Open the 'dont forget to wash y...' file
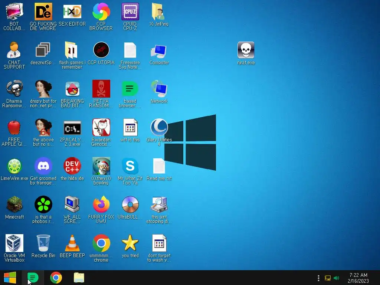The height and width of the screenshot is (285, 380). (159, 248)
